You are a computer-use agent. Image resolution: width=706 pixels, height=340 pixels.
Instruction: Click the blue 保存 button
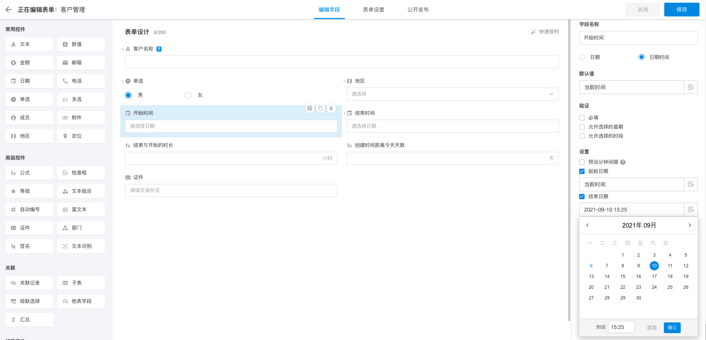(681, 10)
